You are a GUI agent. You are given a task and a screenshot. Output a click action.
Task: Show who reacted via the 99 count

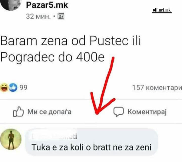point(24,87)
